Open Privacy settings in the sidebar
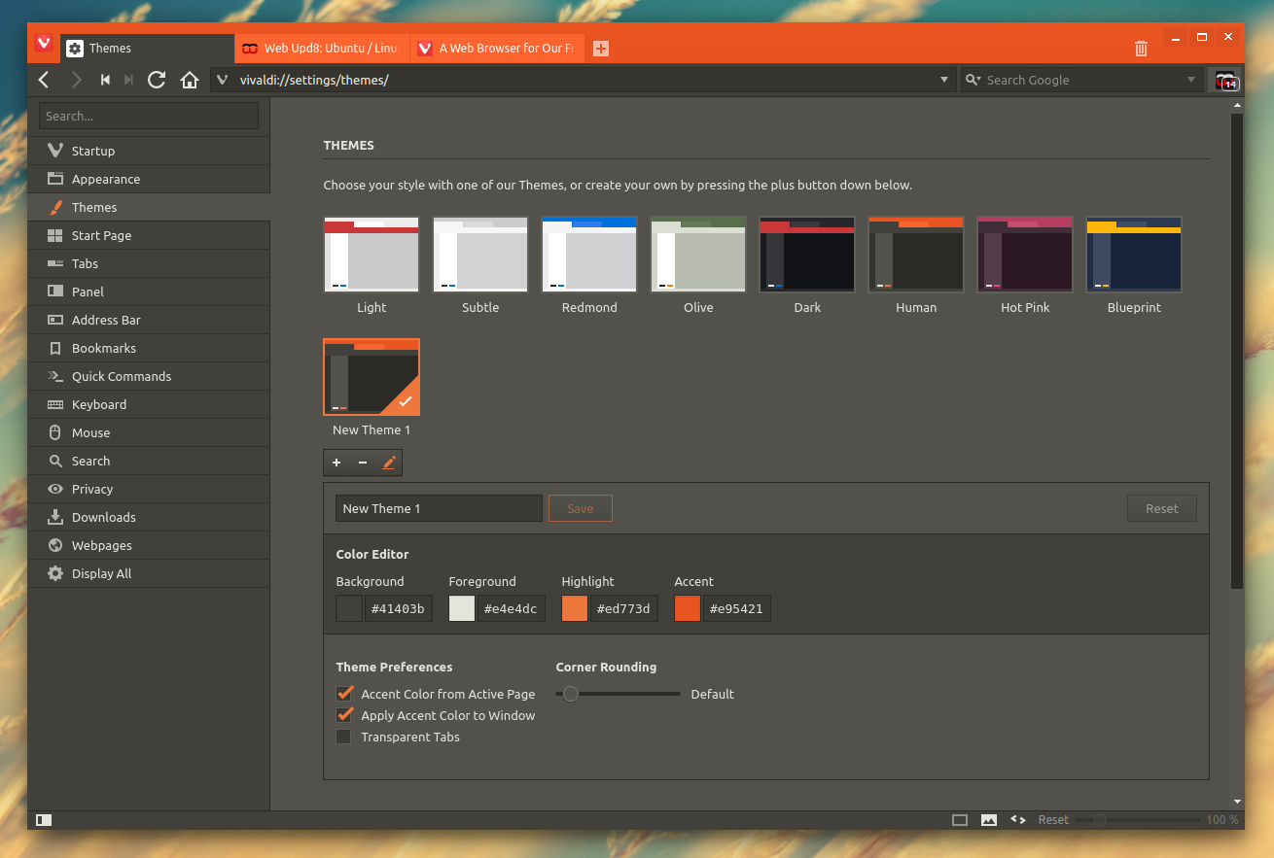This screenshot has height=858, width=1274. point(92,489)
